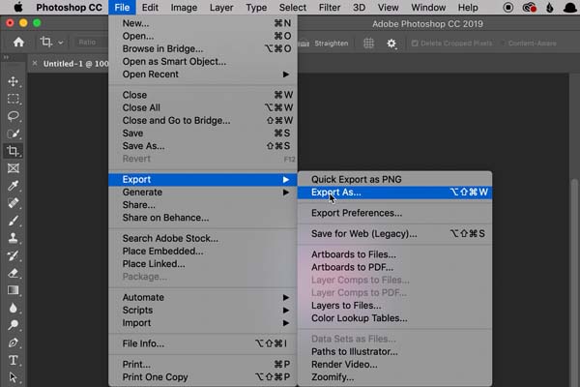This screenshot has height=387, width=580.
Task: Close the Untitled-1 document tab
Action: [x=35, y=63]
